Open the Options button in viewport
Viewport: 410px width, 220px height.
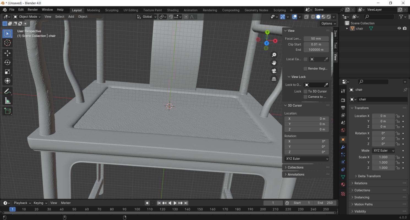coord(329,23)
